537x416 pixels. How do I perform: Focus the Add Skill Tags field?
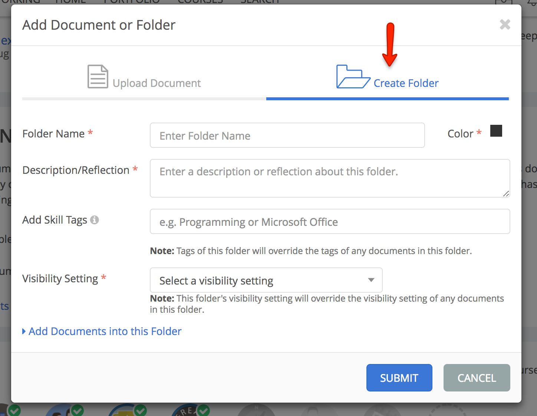tap(330, 221)
